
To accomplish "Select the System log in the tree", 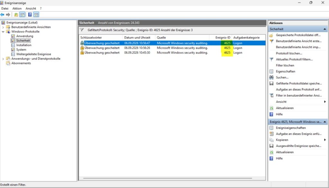I will [x=21, y=50].
